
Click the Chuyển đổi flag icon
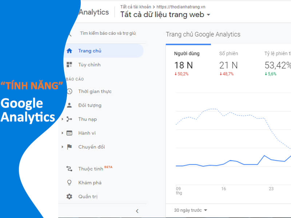69,147
